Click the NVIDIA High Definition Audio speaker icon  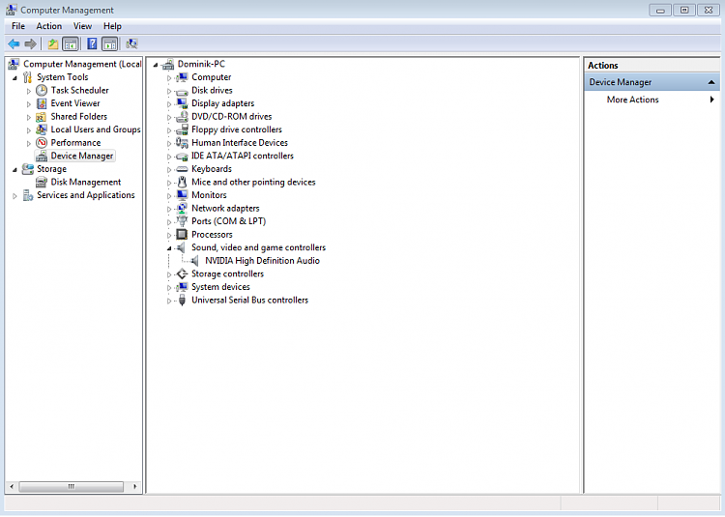pyautogui.click(x=195, y=261)
